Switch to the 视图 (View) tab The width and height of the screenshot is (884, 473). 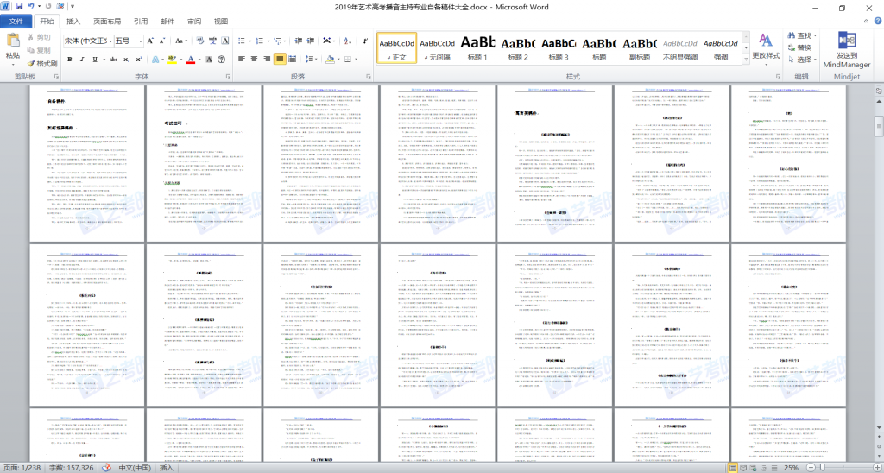(x=221, y=21)
